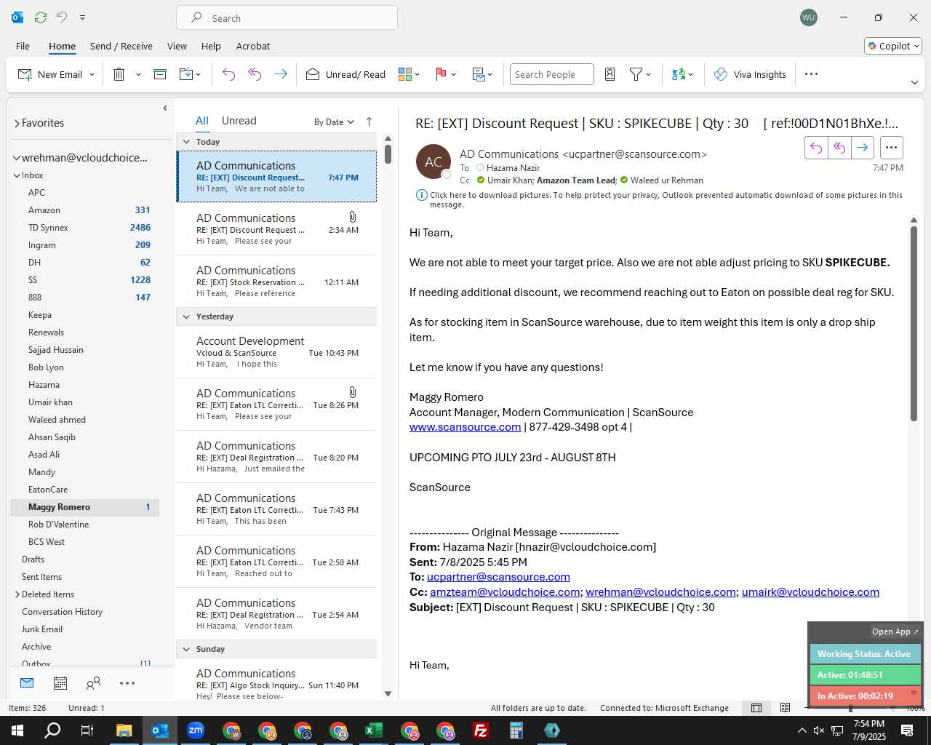Click amzteam@vcloudchoice.com link
This screenshot has height=745, width=931.
point(505,592)
